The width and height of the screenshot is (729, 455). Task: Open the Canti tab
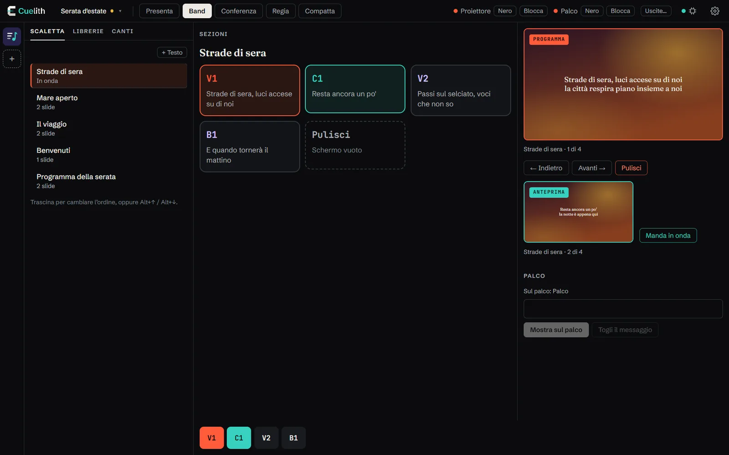pos(123,31)
